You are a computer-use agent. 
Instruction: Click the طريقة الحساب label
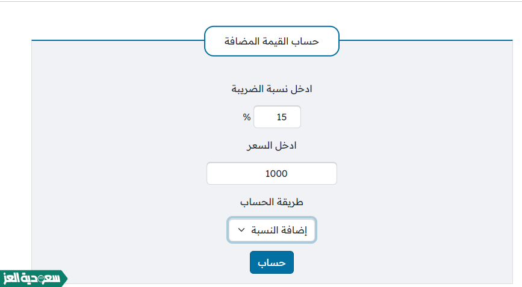(272, 202)
